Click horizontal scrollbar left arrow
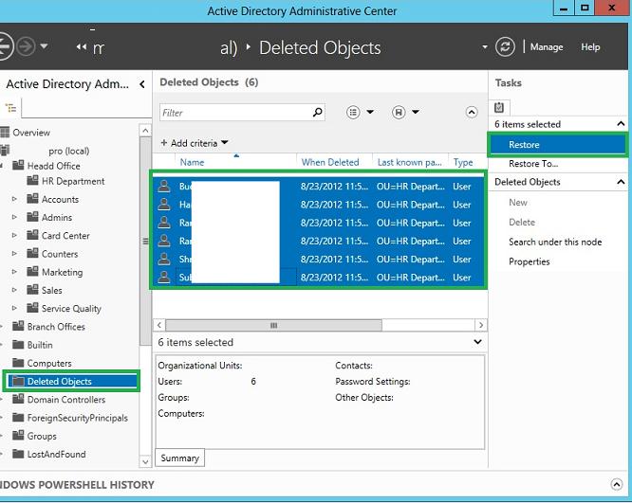Image resolution: width=632 pixels, height=503 pixels. point(159,325)
